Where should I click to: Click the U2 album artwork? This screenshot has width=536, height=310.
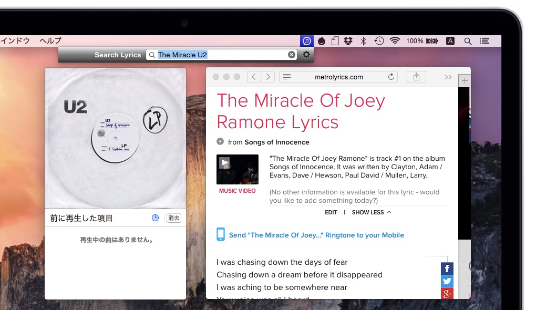pos(115,138)
